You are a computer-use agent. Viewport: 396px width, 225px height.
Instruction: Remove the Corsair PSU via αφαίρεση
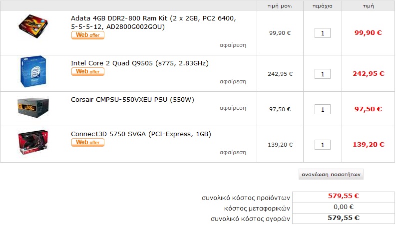(x=233, y=108)
